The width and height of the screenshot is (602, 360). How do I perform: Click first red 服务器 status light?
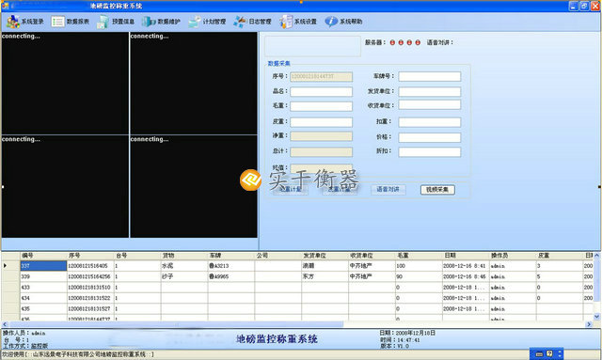click(392, 42)
